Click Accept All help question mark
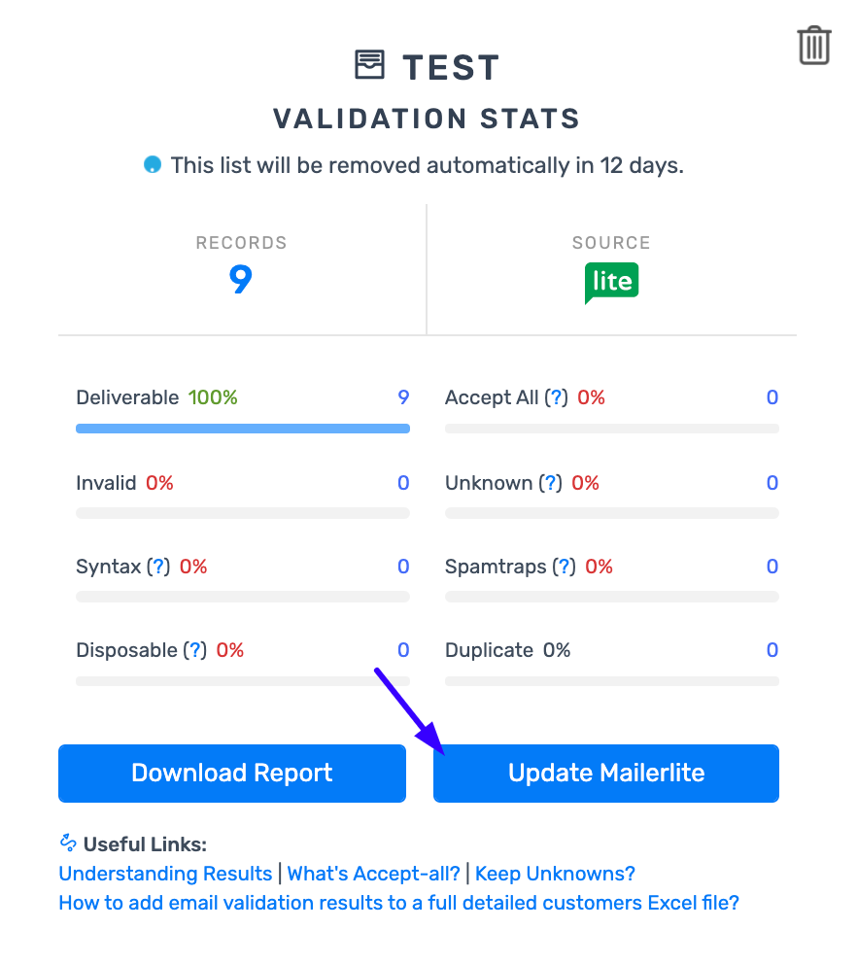The height and width of the screenshot is (964, 857). (x=556, y=397)
